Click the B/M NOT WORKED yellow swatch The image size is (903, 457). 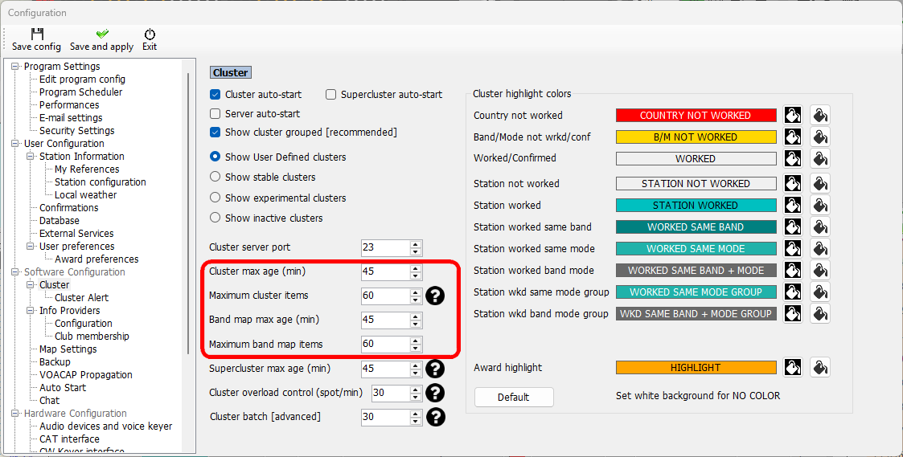pyautogui.click(x=696, y=137)
